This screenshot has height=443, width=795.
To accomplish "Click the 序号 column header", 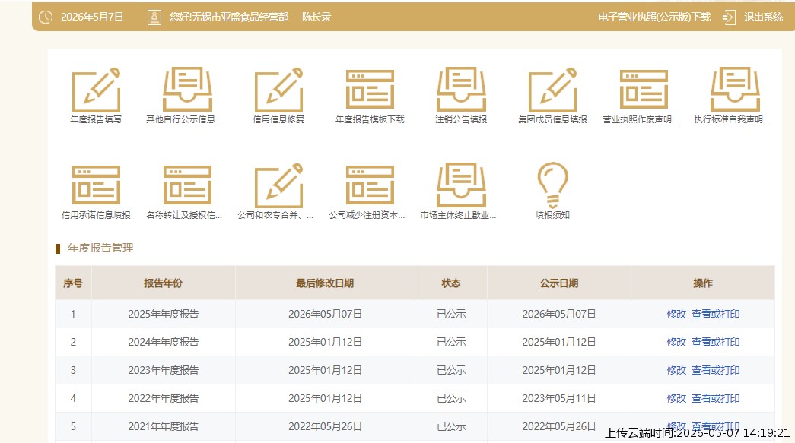I will pyautogui.click(x=73, y=283).
